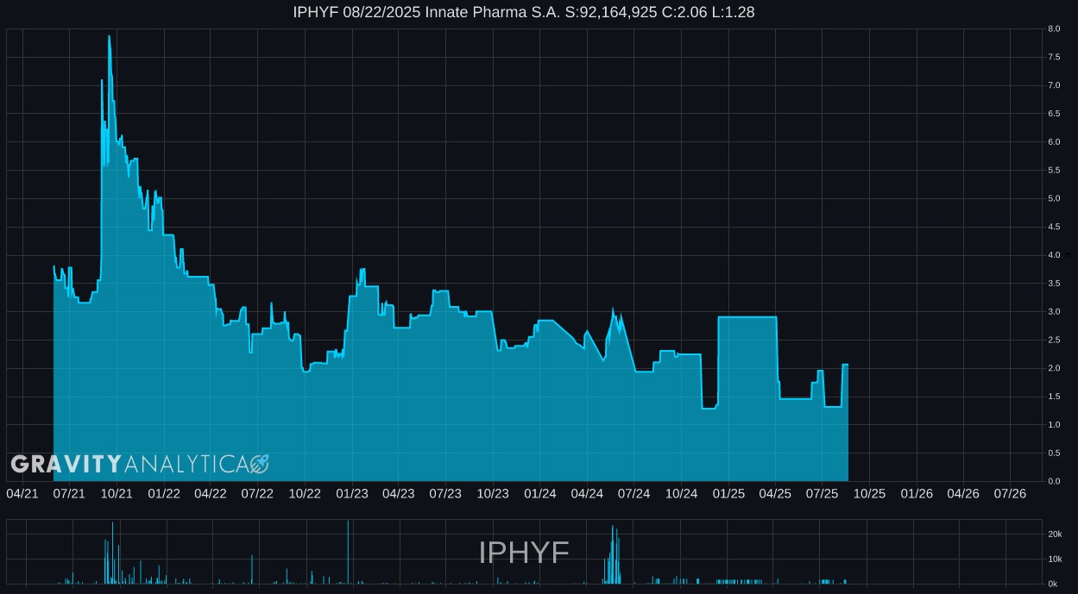Click the 10k volume axis label
The image size is (1078, 594).
(x=1054, y=560)
